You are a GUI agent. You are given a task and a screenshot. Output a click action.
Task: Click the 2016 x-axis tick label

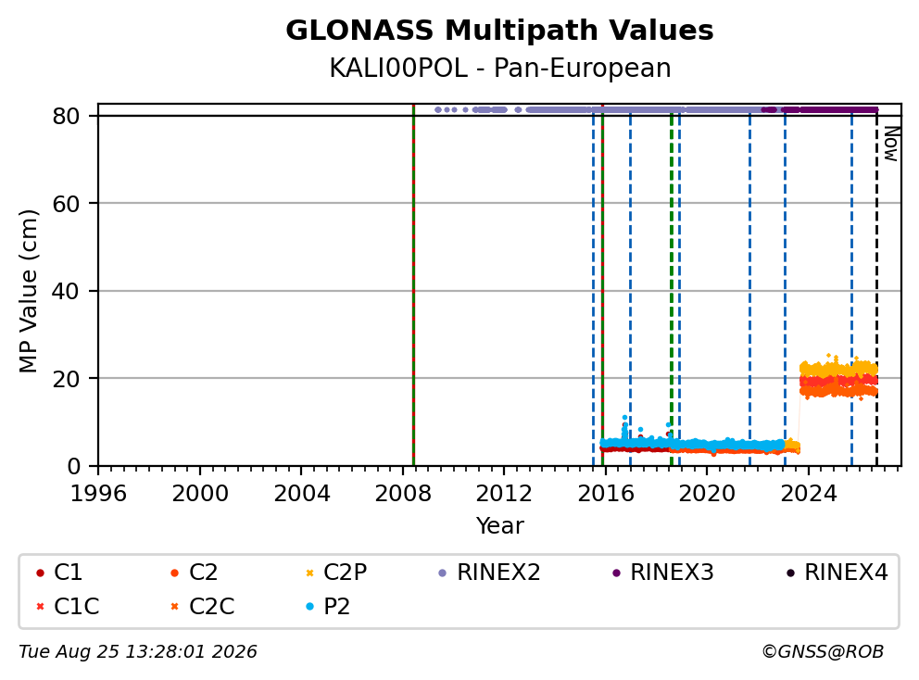pyautogui.click(x=606, y=494)
